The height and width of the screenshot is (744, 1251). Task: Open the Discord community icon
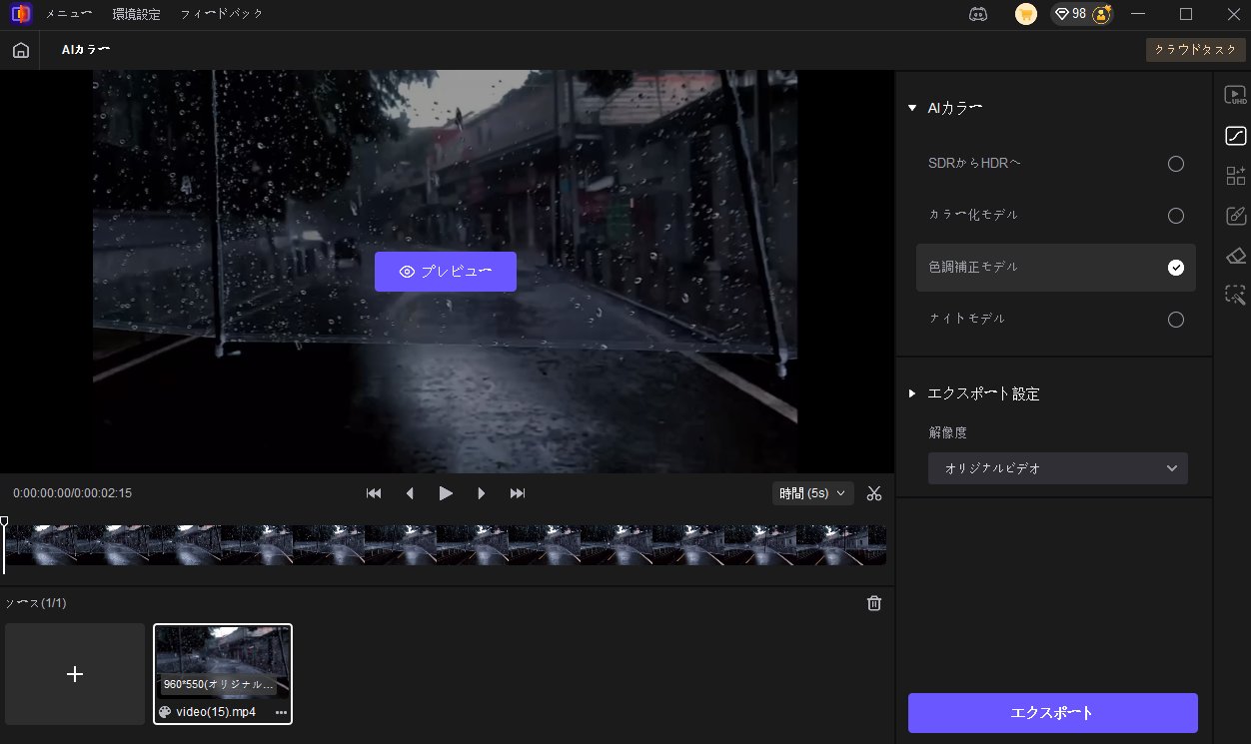coord(978,14)
